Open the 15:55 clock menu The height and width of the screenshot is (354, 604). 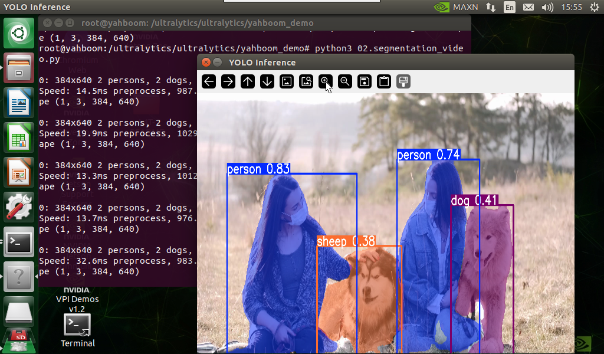click(x=572, y=7)
